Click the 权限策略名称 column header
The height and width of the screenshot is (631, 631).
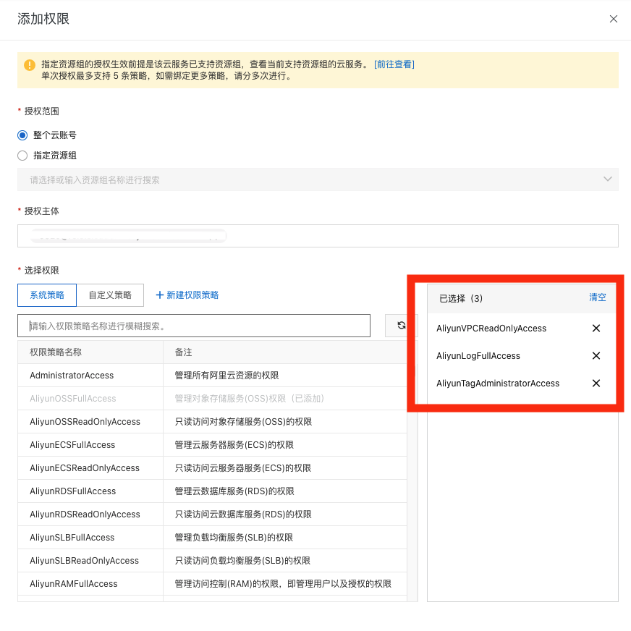click(x=56, y=352)
